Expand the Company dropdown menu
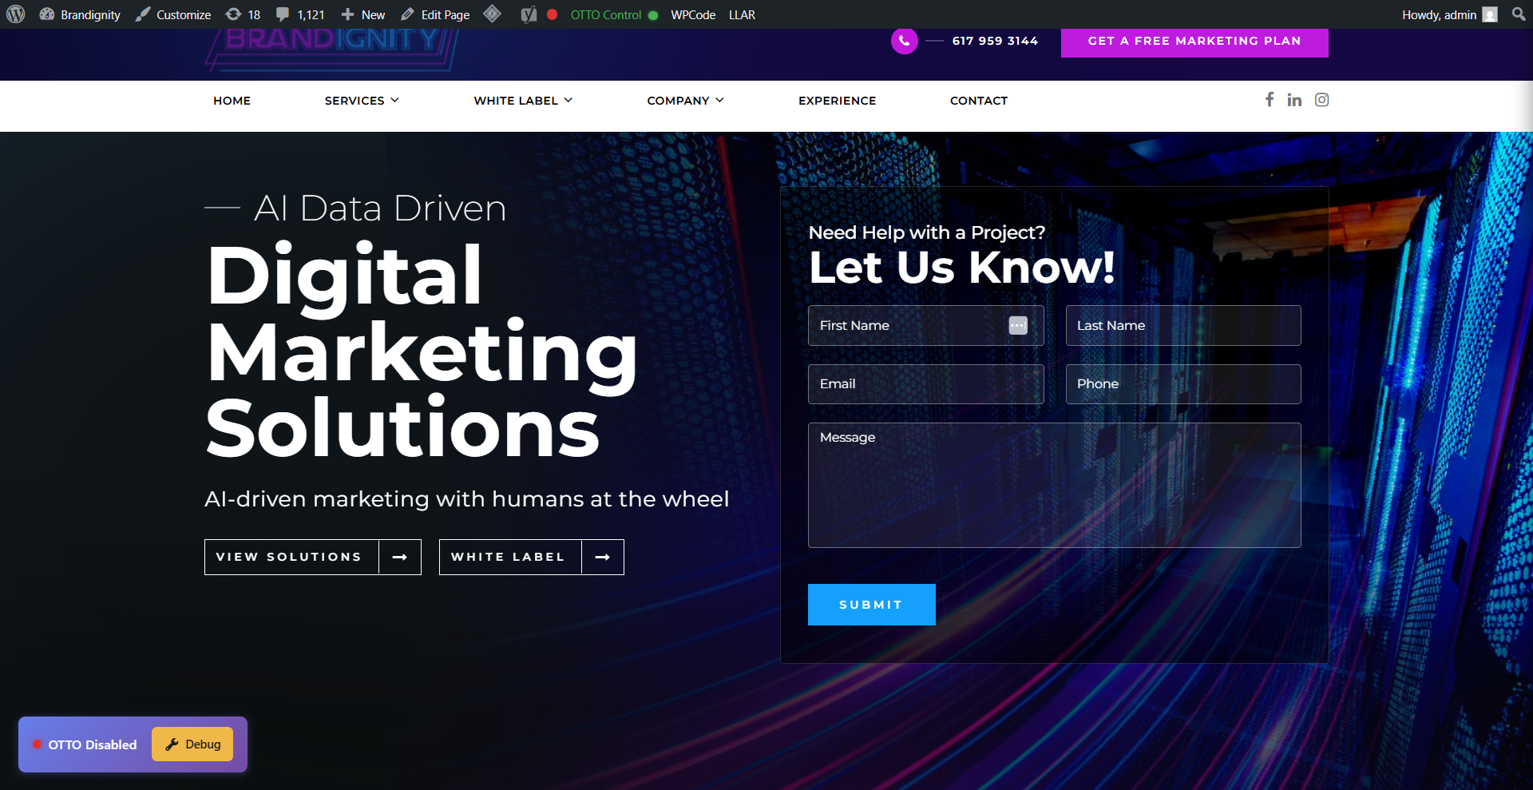The image size is (1533, 790). point(685,101)
